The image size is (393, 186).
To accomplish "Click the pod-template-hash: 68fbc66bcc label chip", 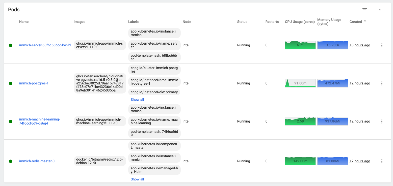I will 154,57.
